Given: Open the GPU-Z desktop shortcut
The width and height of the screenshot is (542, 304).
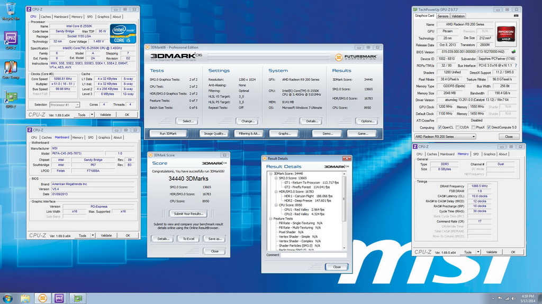Looking at the screenshot, I should (11, 99).
